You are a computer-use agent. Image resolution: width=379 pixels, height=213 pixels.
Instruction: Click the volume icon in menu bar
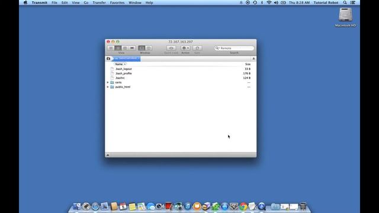click(x=276, y=2)
